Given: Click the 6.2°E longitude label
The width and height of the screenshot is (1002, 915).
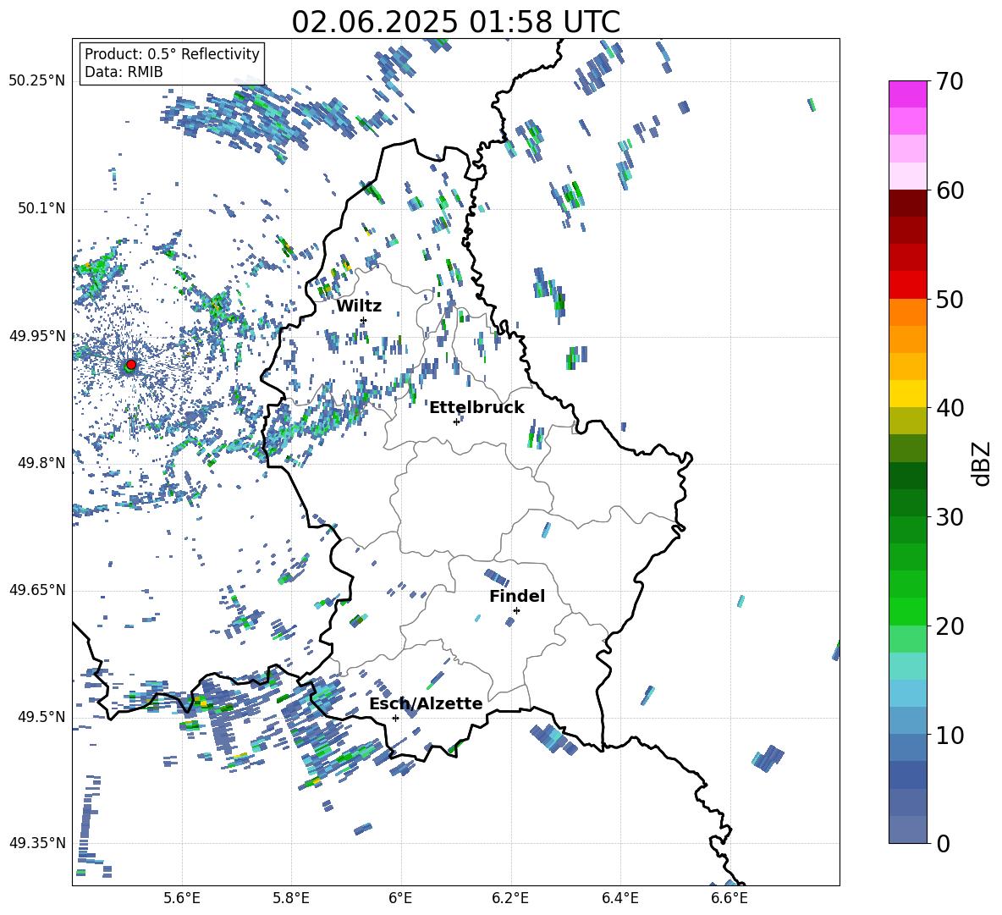Looking at the screenshot, I should 510,898.
